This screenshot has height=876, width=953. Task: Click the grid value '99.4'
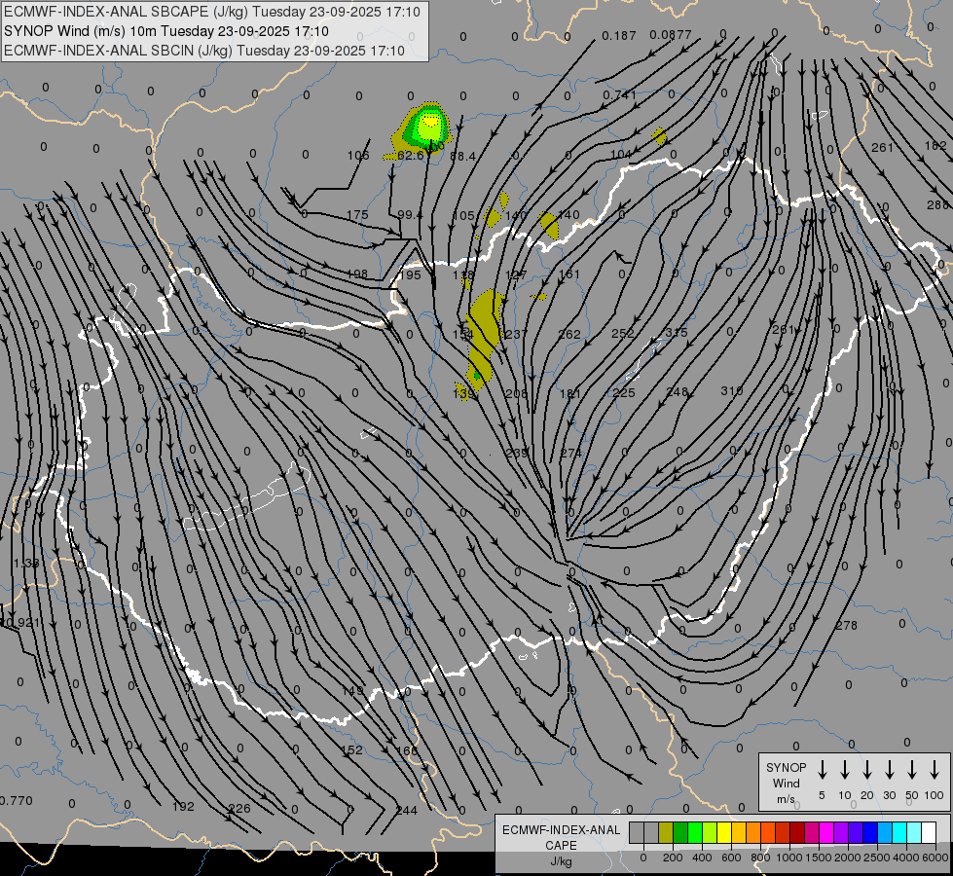(x=410, y=214)
